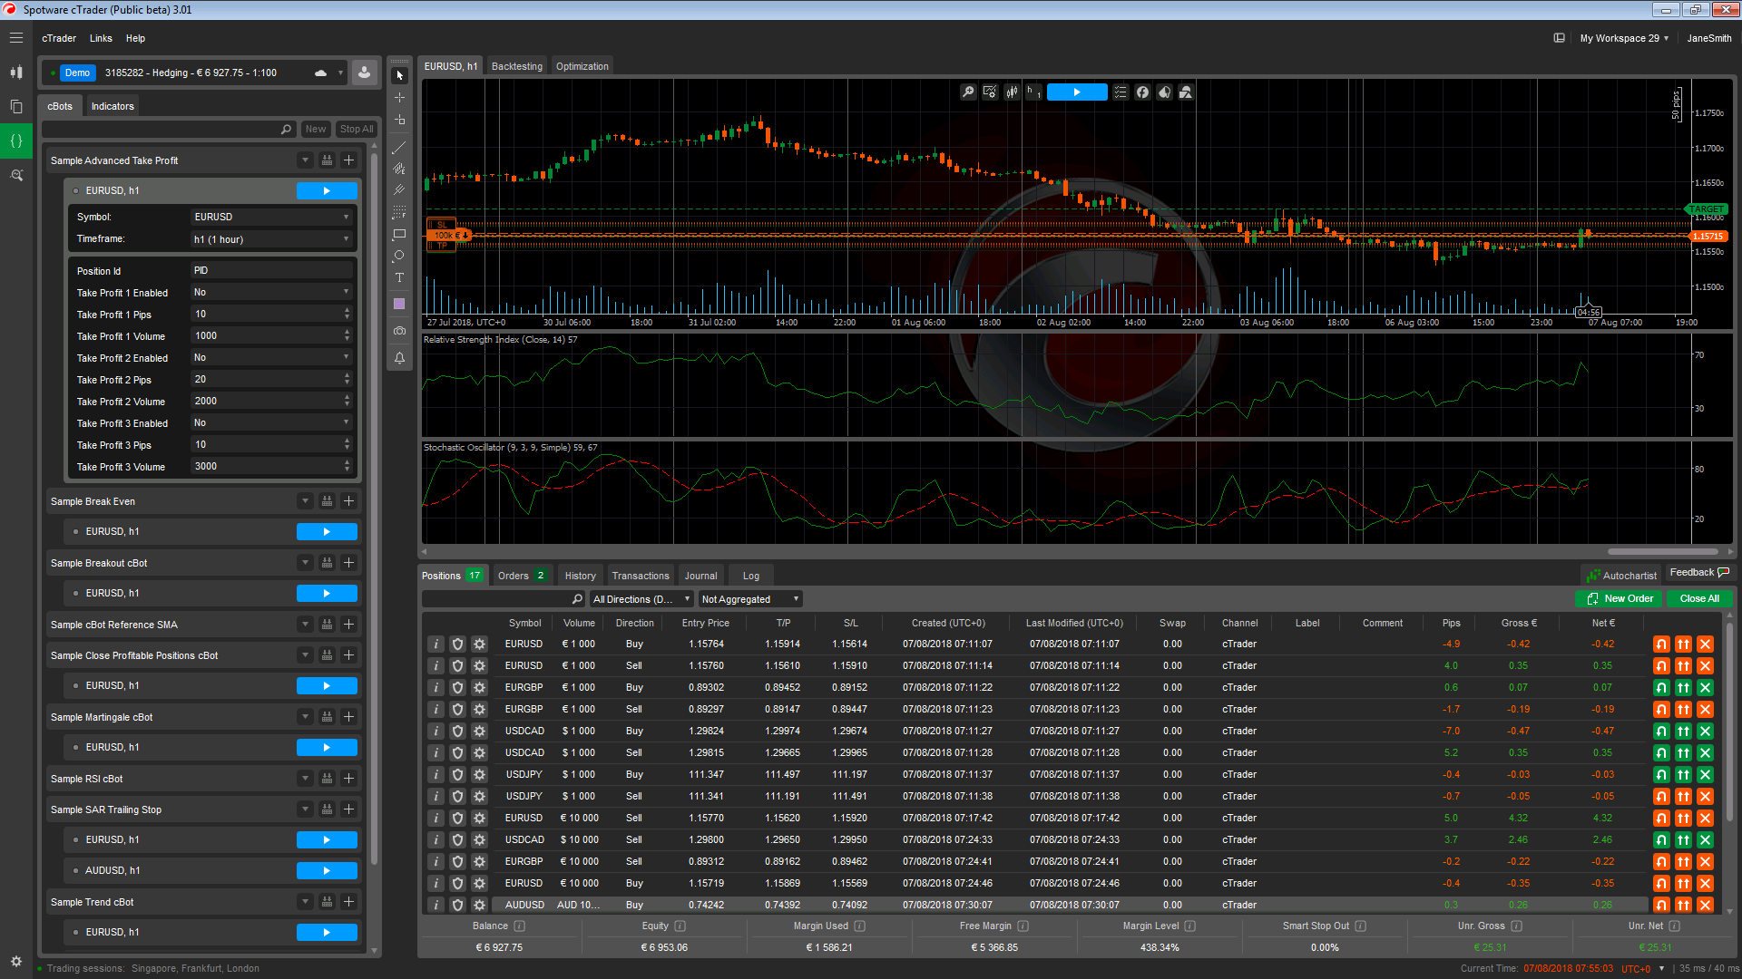This screenshot has height=979, width=1742.
Task: Click the chart toolbar 'f' functions icon
Action: tap(1142, 92)
